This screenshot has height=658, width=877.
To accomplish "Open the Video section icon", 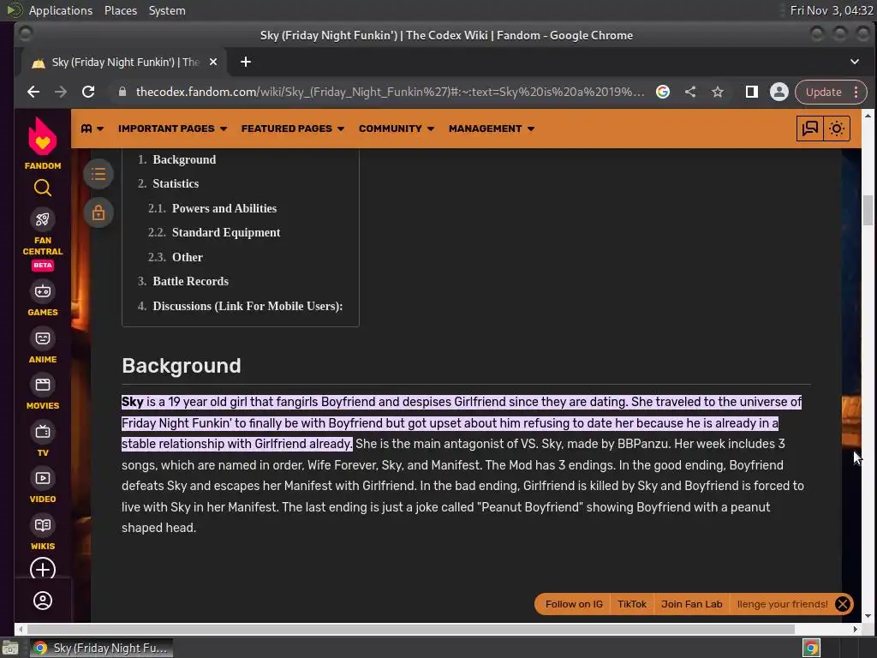I will 43,478.
